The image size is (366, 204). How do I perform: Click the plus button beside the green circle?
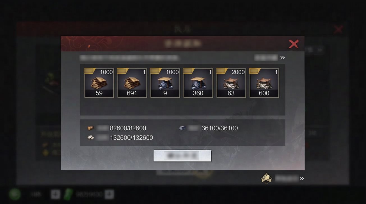pyautogui.click(x=56, y=194)
